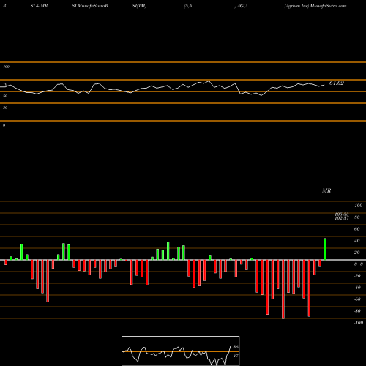Click the 103.33 value in MR panel
366x366 pixels.
[x=342, y=214]
